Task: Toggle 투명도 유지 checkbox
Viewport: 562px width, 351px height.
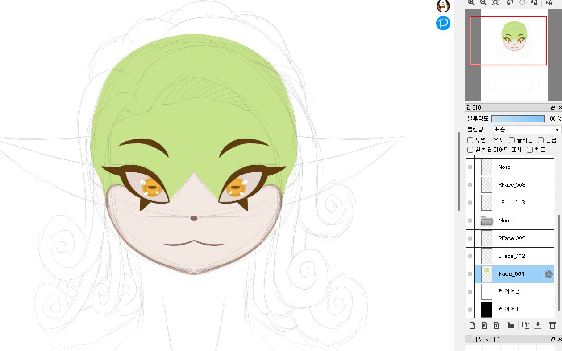Action: click(x=470, y=140)
